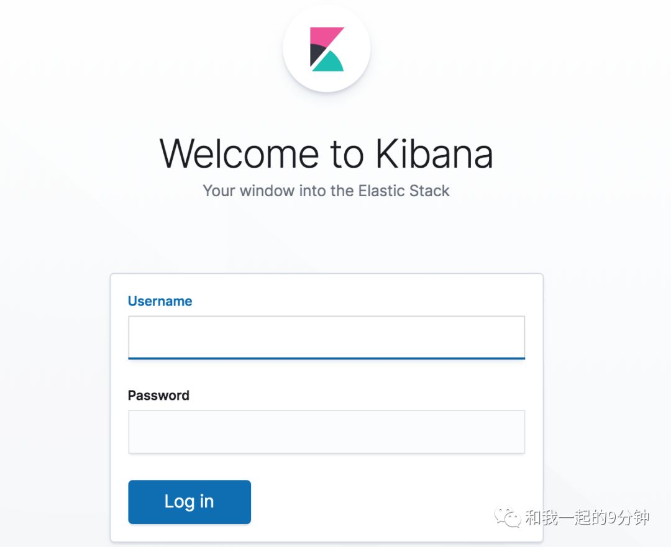Click the word "Your" in the subtitle
This screenshot has width=671, height=547.
[x=219, y=191]
